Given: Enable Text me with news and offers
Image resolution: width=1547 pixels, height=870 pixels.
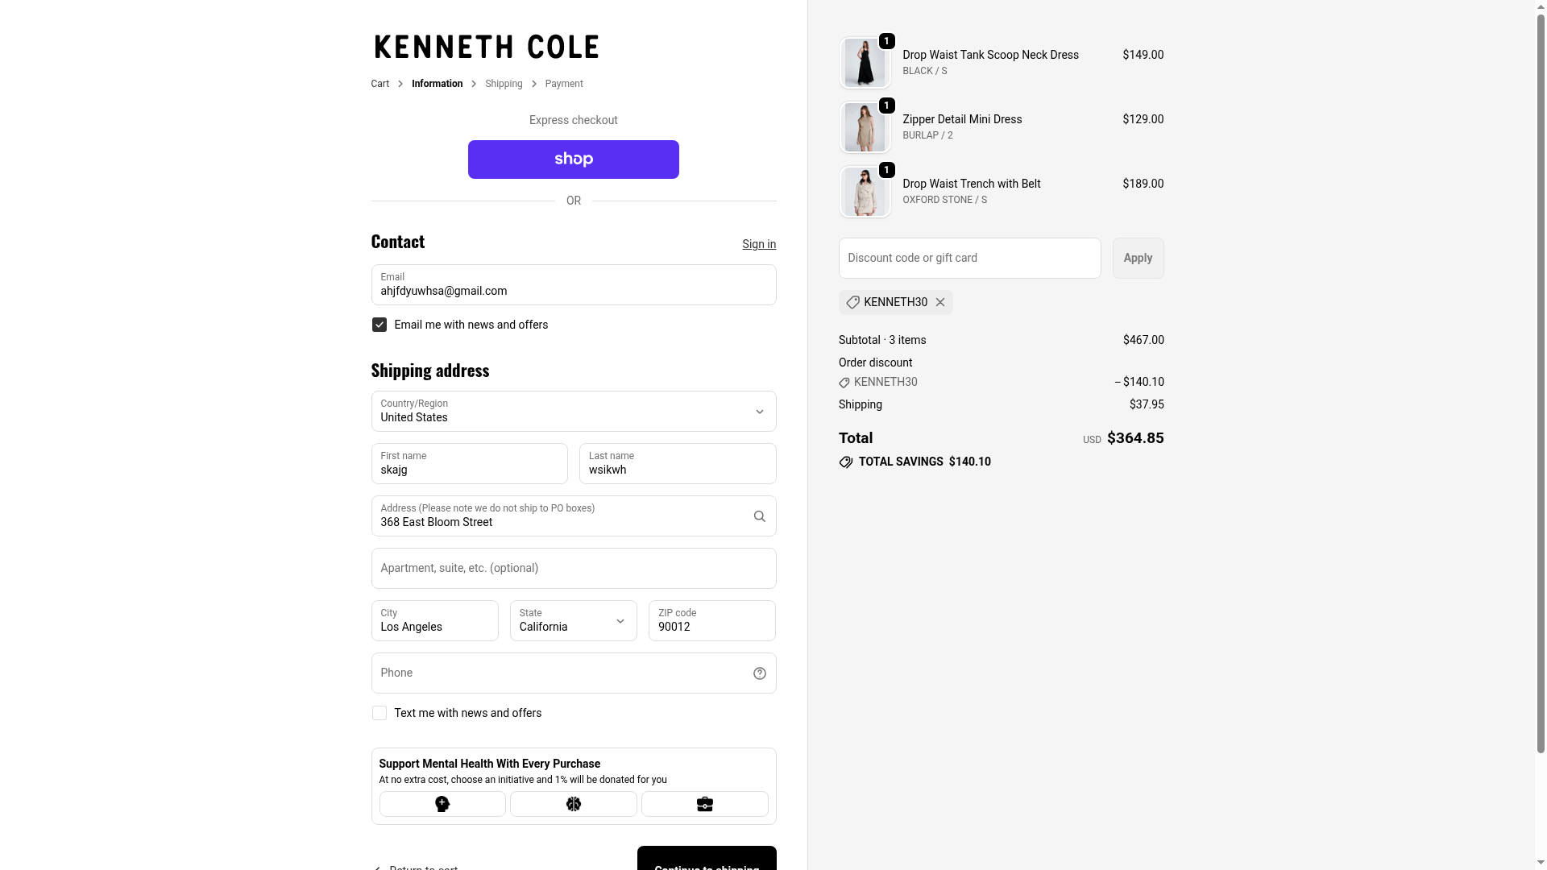Looking at the screenshot, I should click(x=379, y=713).
